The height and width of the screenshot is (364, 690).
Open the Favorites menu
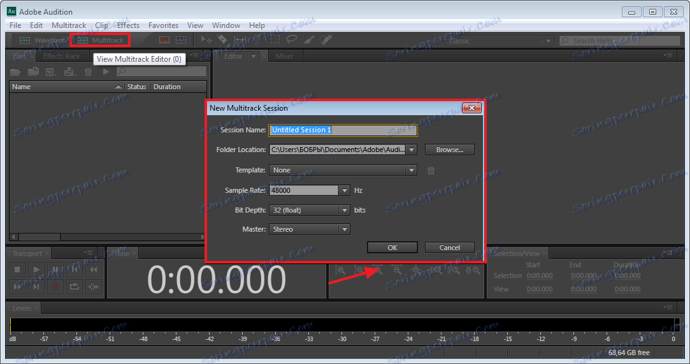[163, 25]
